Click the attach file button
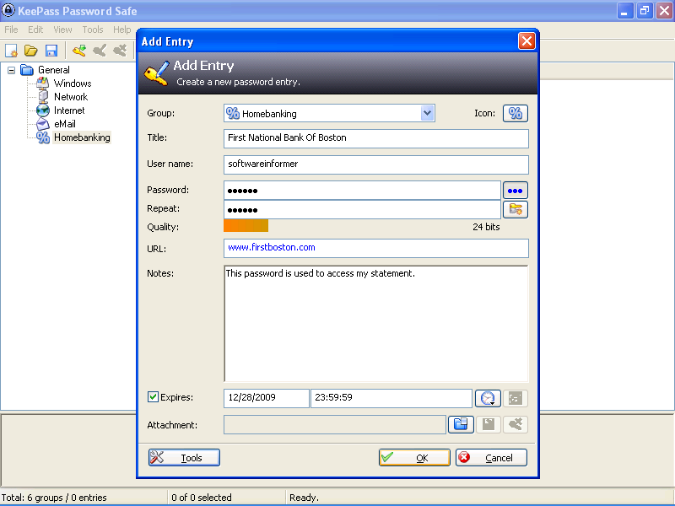Image resolution: width=675 pixels, height=506 pixels. point(461,425)
